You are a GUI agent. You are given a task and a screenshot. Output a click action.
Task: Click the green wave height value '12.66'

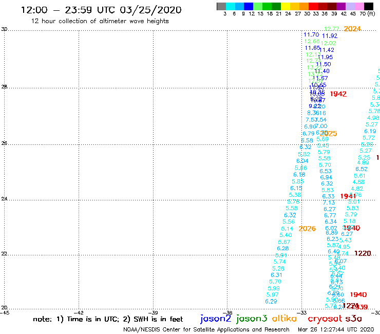(x=312, y=41)
